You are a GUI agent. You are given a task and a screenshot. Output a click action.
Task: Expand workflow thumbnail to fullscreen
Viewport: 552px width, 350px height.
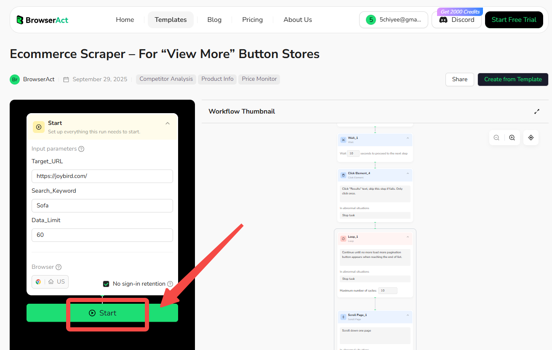(537, 111)
